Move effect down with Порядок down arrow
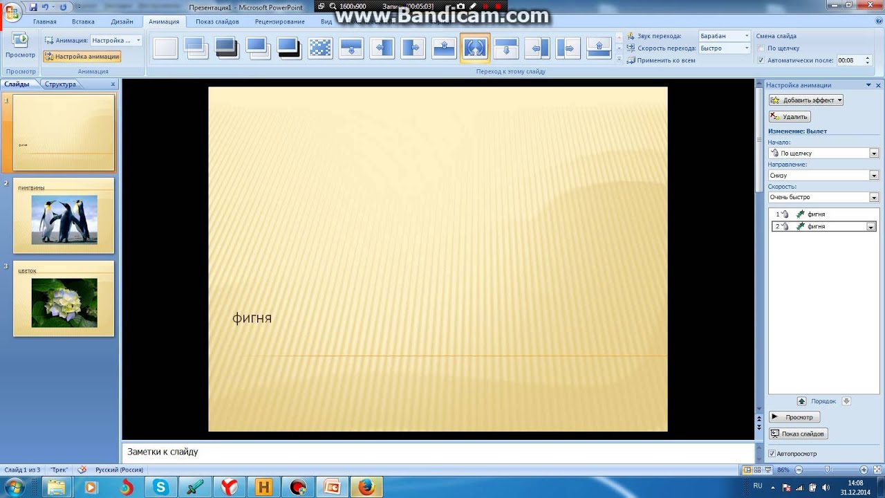Screen dimensions: 885x498 [846, 401]
